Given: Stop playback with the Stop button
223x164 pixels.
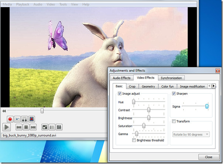Looking at the screenshot, I should tap(26, 127).
